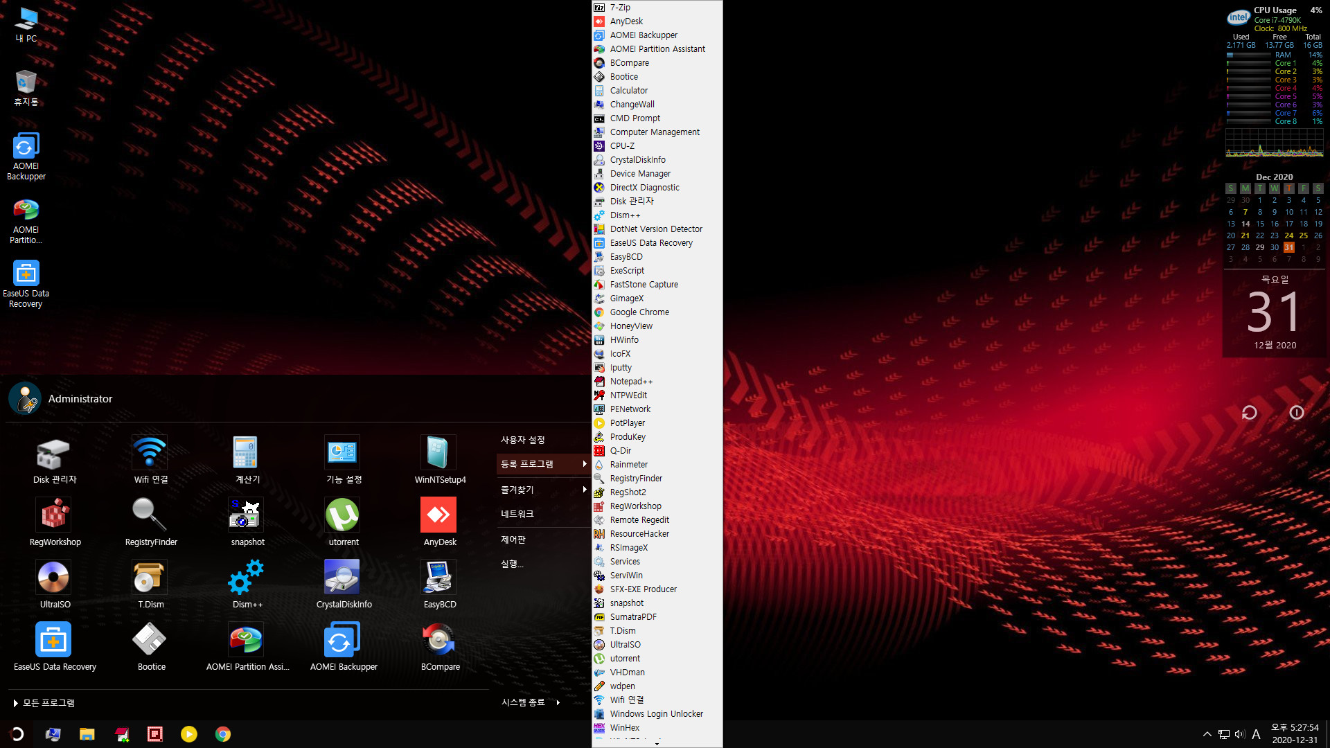This screenshot has height=748, width=1330.
Task: Click date 24 in Dec 2020 calendar
Action: pos(1288,235)
